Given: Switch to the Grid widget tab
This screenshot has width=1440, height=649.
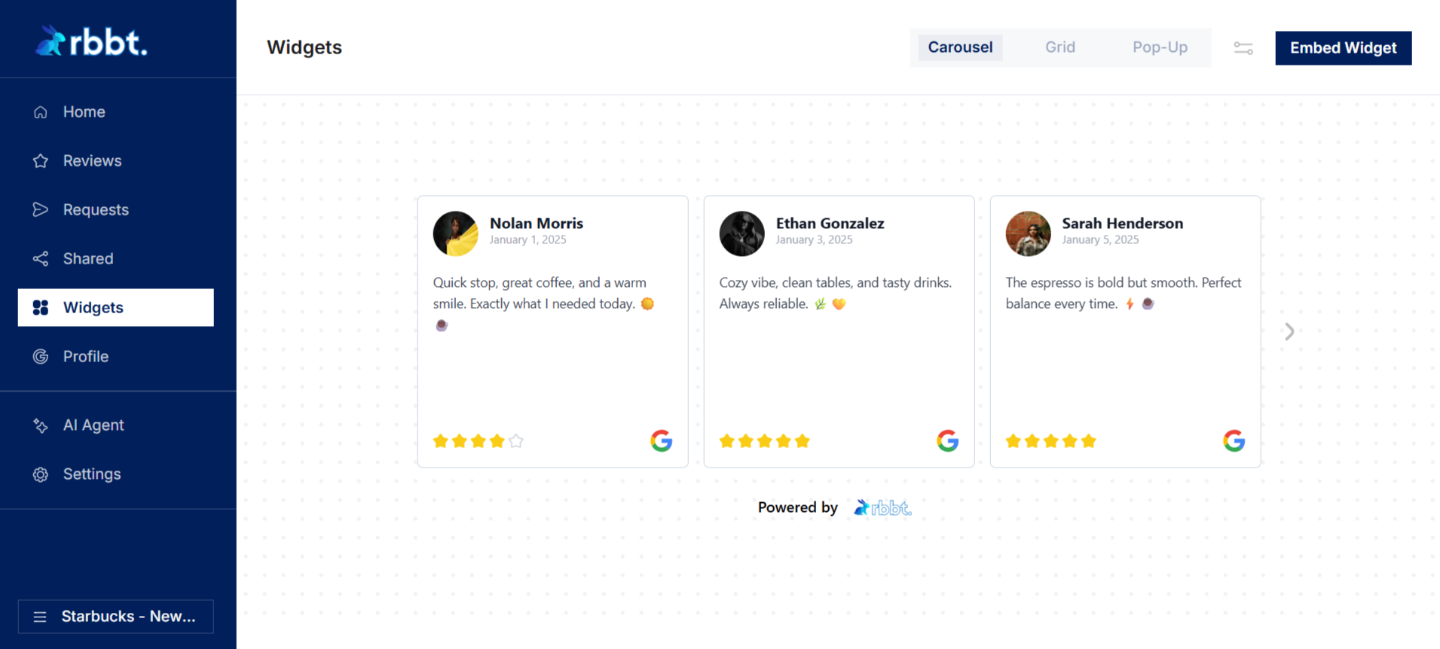Looking at the screenshot, I should tap(1059, 47).
